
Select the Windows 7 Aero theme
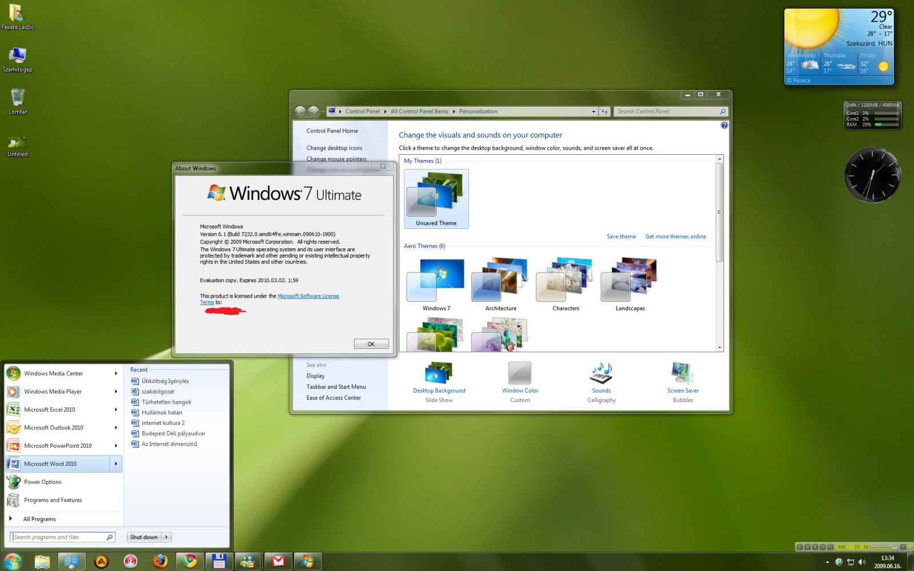click(x=436, y=284)
